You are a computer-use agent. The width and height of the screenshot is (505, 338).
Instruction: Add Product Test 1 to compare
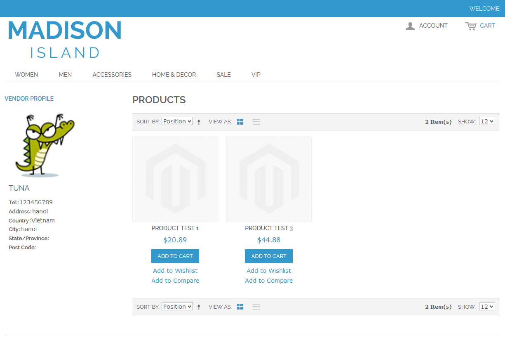[x=175, y=281]
